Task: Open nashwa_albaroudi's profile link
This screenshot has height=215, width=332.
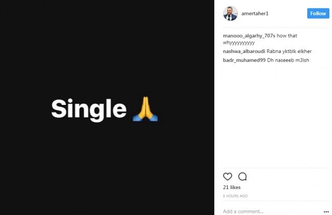Action: pos(244,52)
